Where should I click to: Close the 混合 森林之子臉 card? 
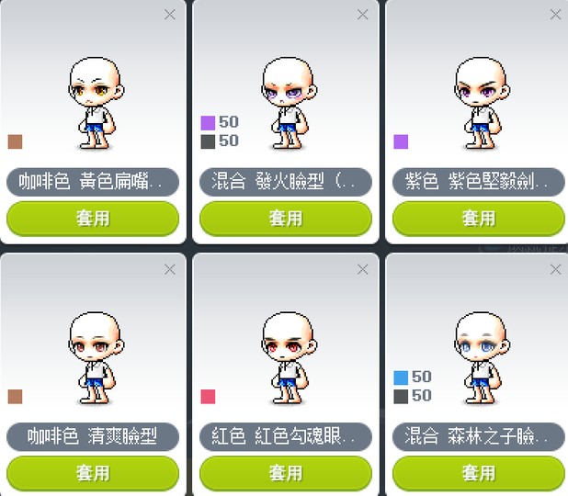point(555,269)
